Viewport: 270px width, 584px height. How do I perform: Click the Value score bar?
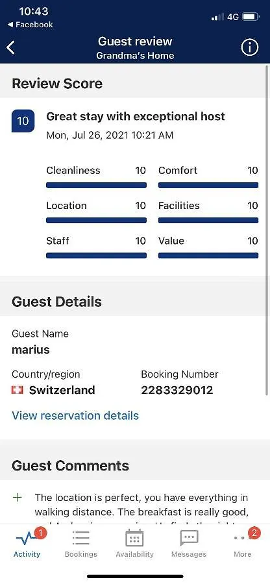tap(208, 256)
